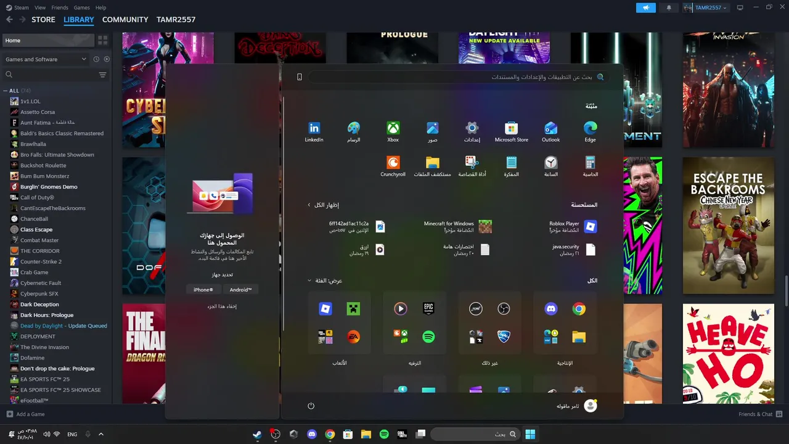Open the TAMR2557 account dropdown
The height and width of the screenshot is (444, 789).
pos(706,7)
